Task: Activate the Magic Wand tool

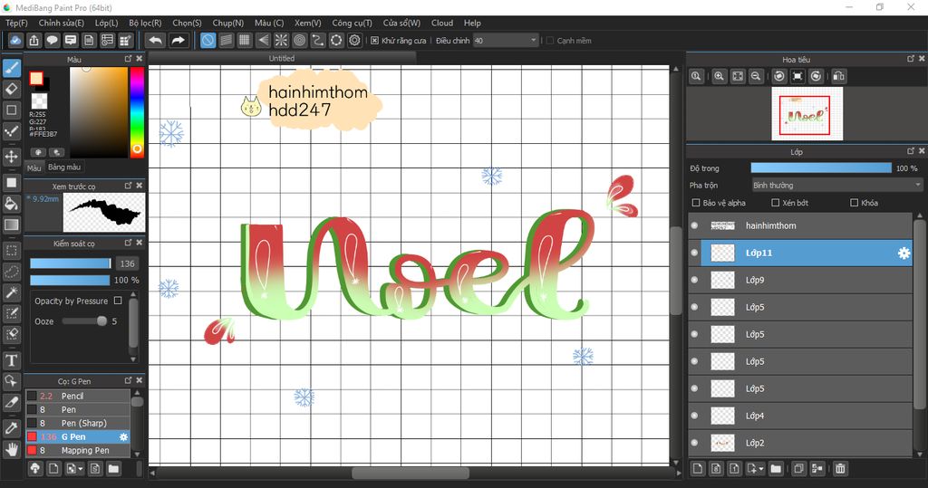Action: (x=11, y=292)
